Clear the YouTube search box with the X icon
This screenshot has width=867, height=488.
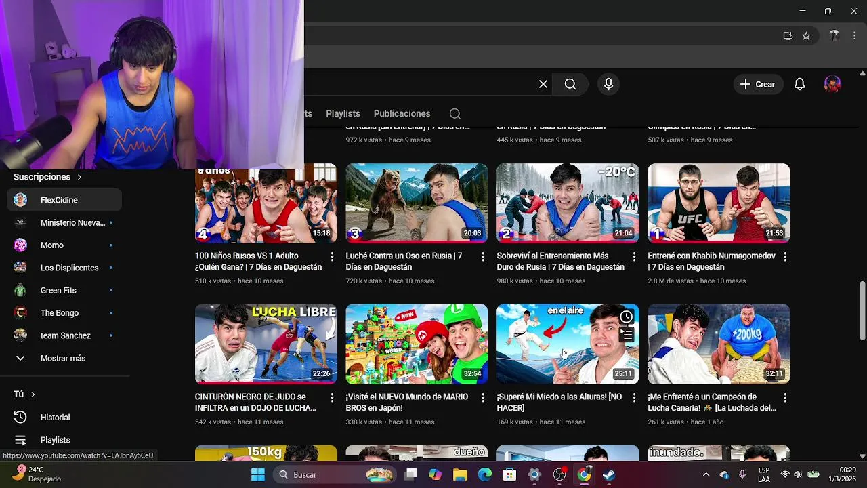coord(543,84)
